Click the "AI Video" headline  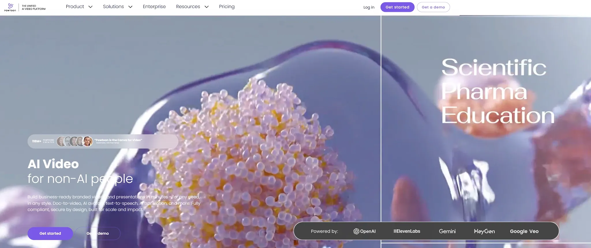coord(53,164)
